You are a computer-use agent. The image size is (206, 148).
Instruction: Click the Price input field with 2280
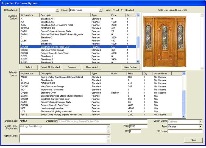(x=138, y=126)
